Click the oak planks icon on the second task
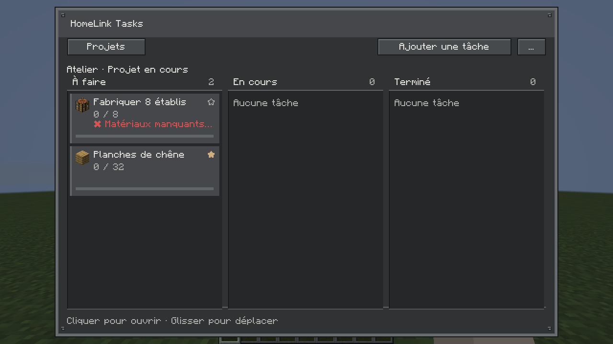The image size is (613, 344). 82,158
